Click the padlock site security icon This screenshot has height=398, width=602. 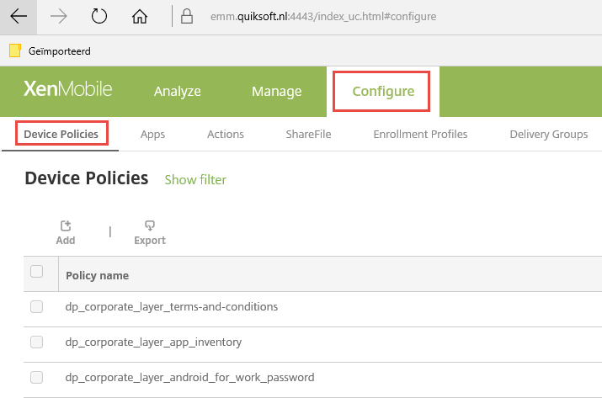(x=187, y=17)
